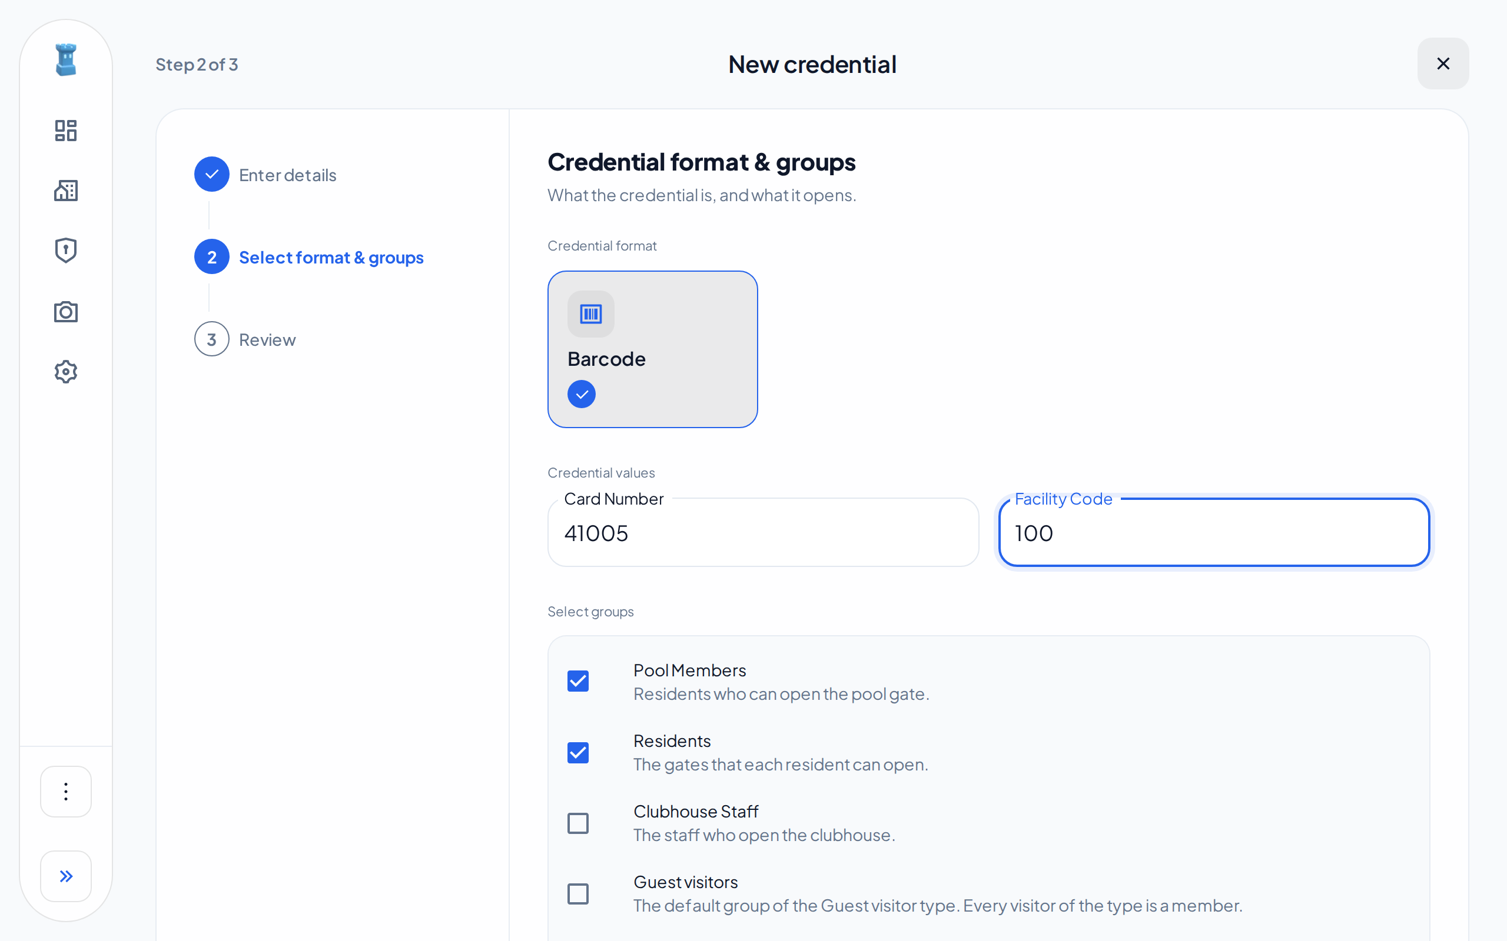Click 'Residents who can open the pool gate.'
This screenshot has height=941, width=1507.
click(x=781, y=693)
